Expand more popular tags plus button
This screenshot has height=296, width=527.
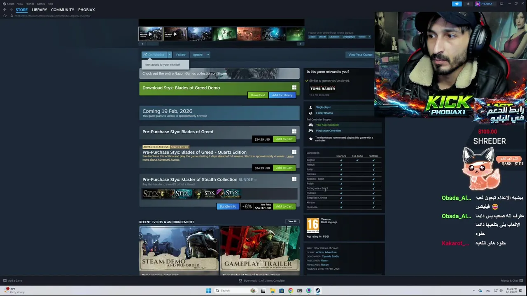(x=369, y=37)
